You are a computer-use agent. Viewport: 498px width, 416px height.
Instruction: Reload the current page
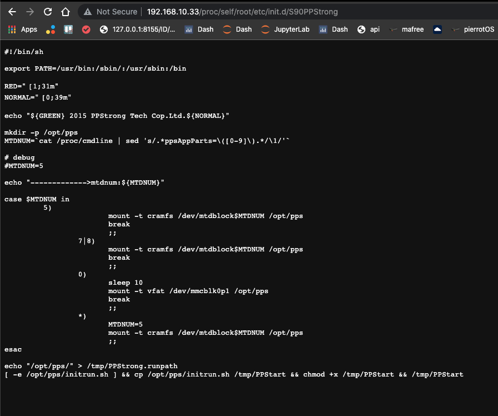point(47,11)
